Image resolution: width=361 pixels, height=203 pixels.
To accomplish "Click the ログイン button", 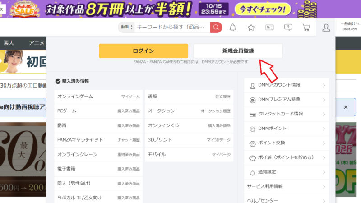I will coord(143,51).
